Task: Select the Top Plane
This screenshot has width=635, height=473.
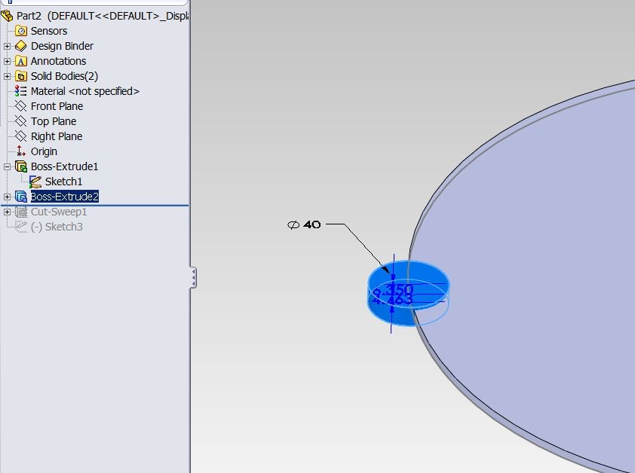Action: pos(54,121)
